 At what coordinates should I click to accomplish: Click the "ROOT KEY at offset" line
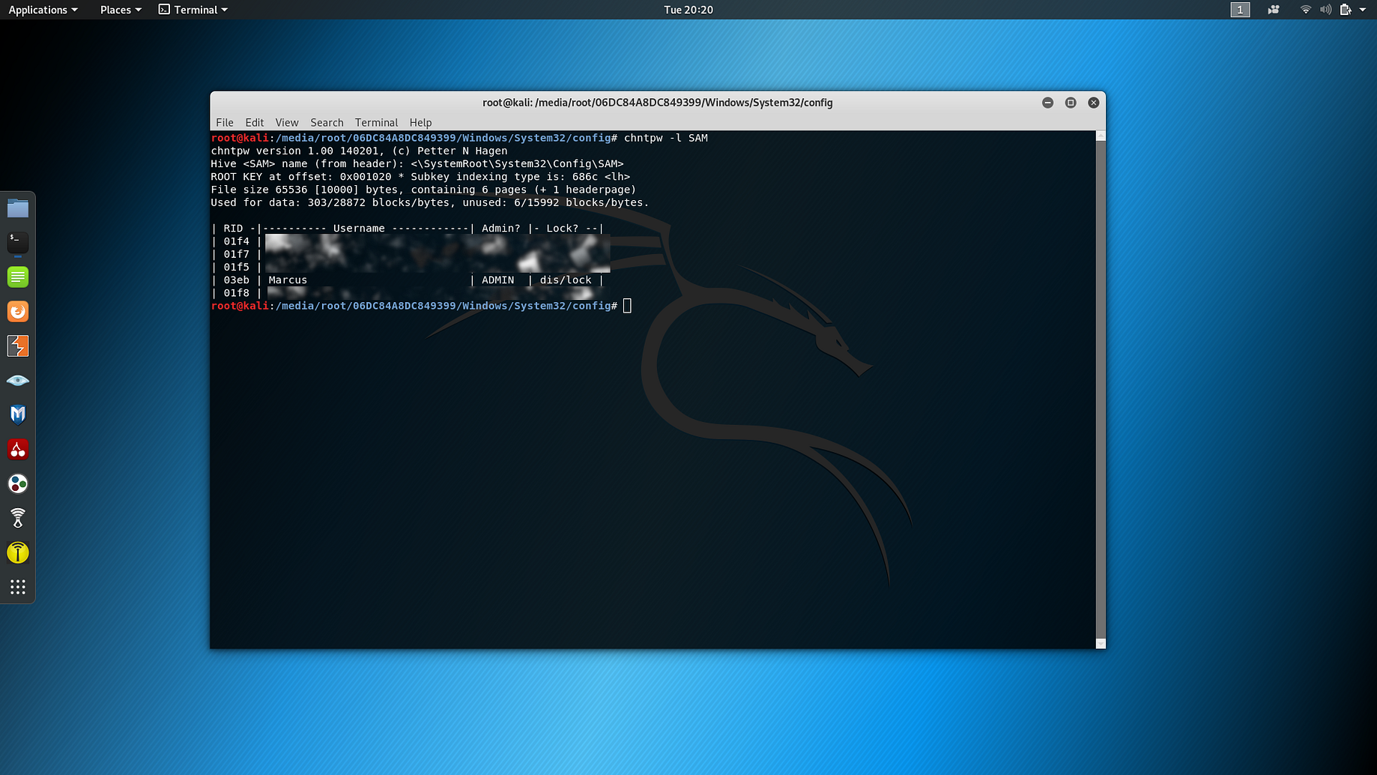[x=420, y=177]
